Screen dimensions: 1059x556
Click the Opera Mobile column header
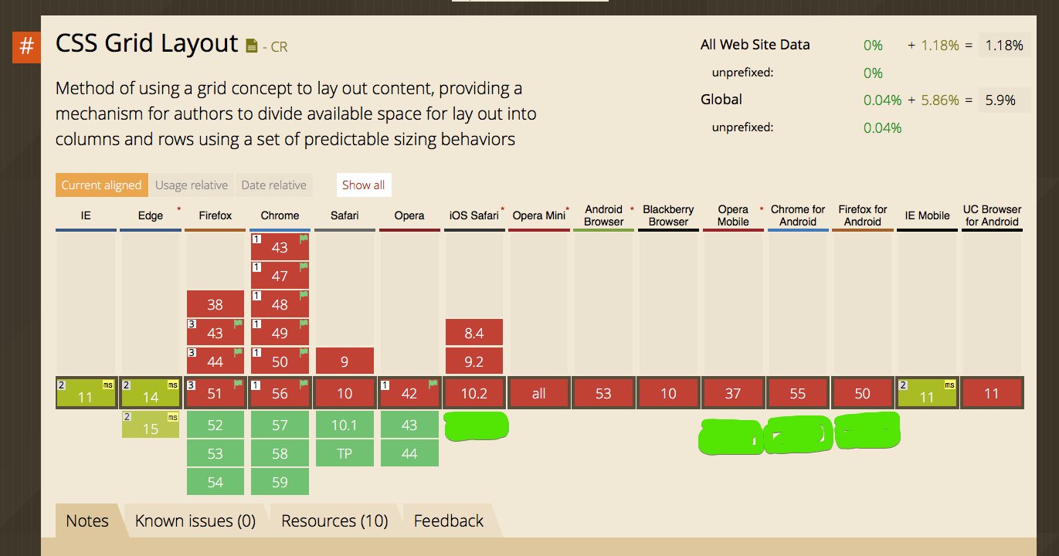733,215
